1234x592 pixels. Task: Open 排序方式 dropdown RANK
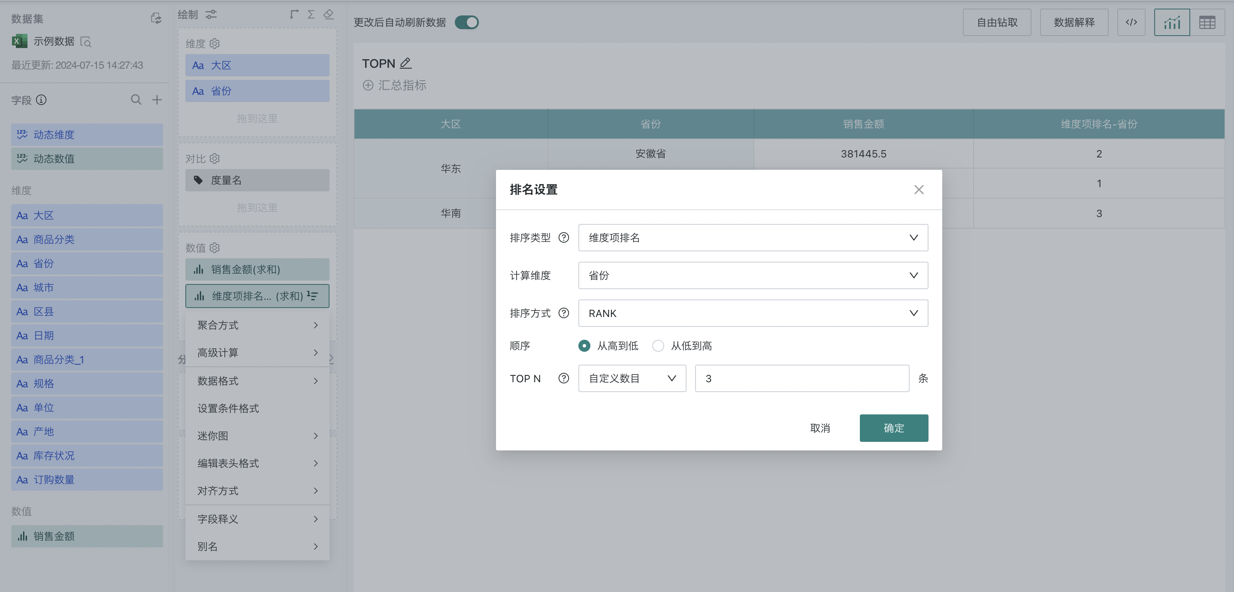click(x=753, y=313)
